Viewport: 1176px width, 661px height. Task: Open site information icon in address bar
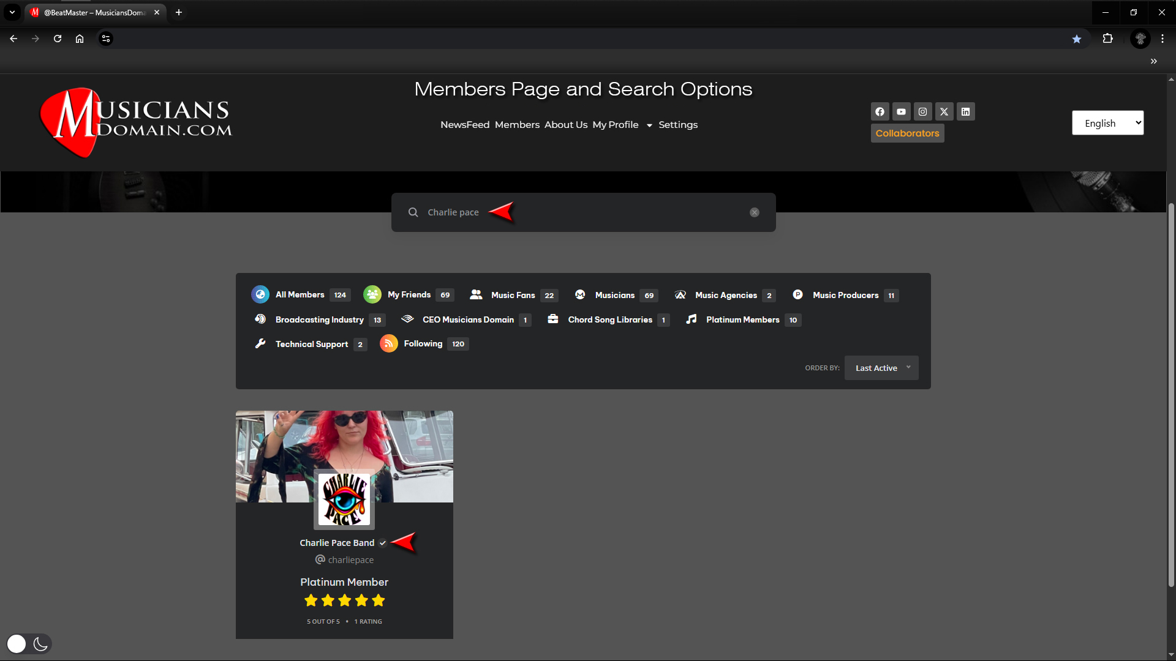106,39
